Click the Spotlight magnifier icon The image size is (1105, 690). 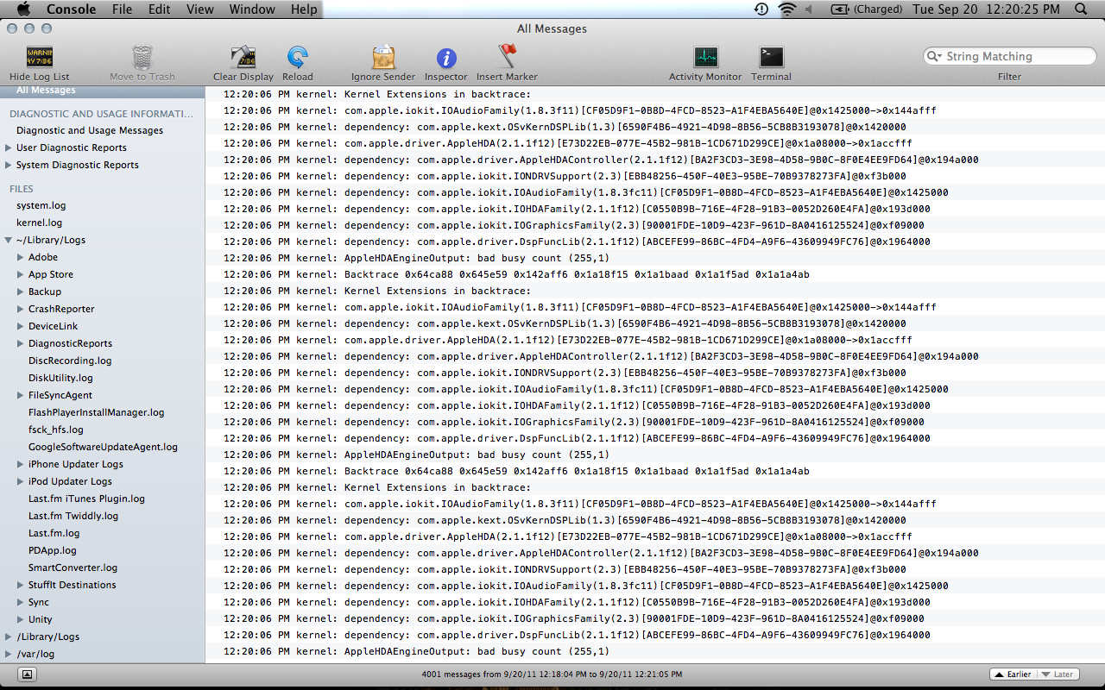tap(1081, 9)
